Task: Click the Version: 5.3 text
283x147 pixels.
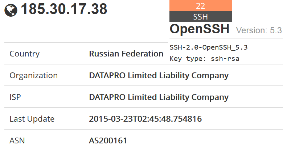Action: click(259, 30)
